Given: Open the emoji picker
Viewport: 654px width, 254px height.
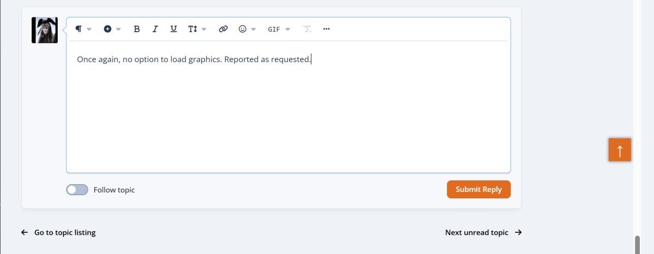Looking at the screenshot, I should pyautogui.click(x=243, y=29).
